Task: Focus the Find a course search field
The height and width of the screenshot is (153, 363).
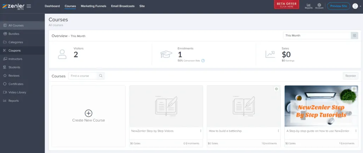Action: [83, 76]
